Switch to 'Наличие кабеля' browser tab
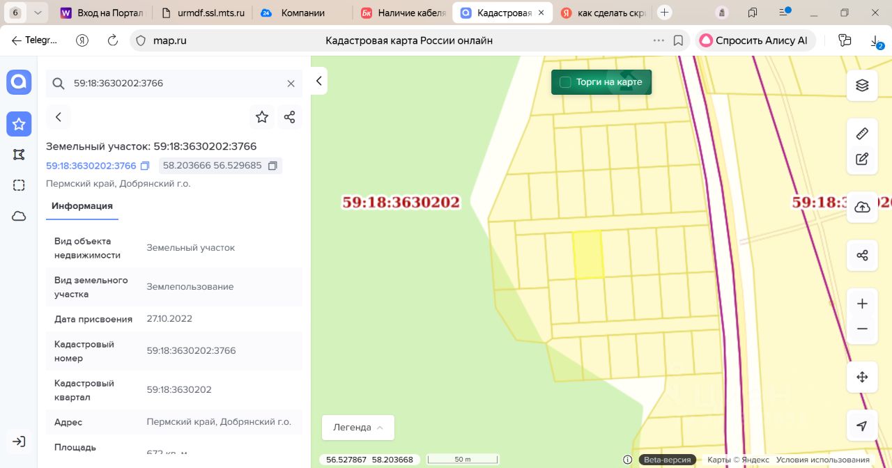 pyautogui.click(x=403, y=13)
